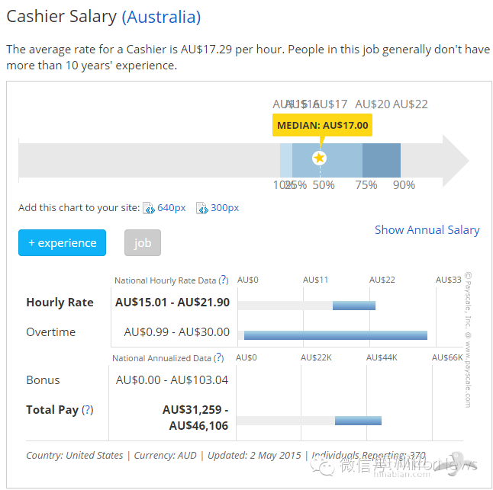Click the 'AU$66K' axis label
Screen dimensions: 493x490
[447, 357]
